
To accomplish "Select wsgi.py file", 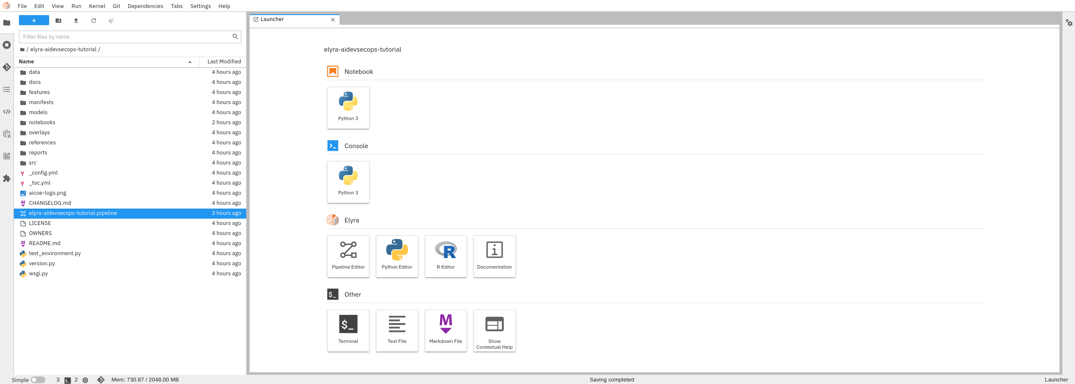I will (130, 274).
